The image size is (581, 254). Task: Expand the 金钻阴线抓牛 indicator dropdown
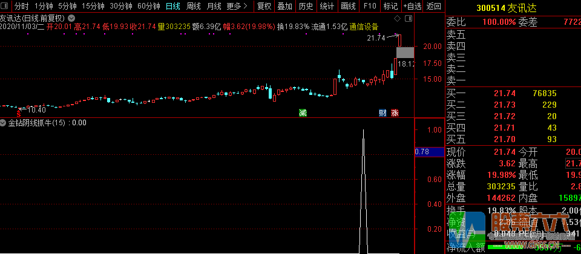pos(3,123)
